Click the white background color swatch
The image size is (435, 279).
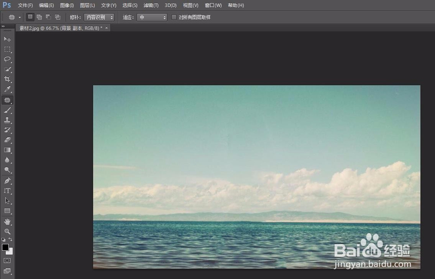click(x=10, y=252)
